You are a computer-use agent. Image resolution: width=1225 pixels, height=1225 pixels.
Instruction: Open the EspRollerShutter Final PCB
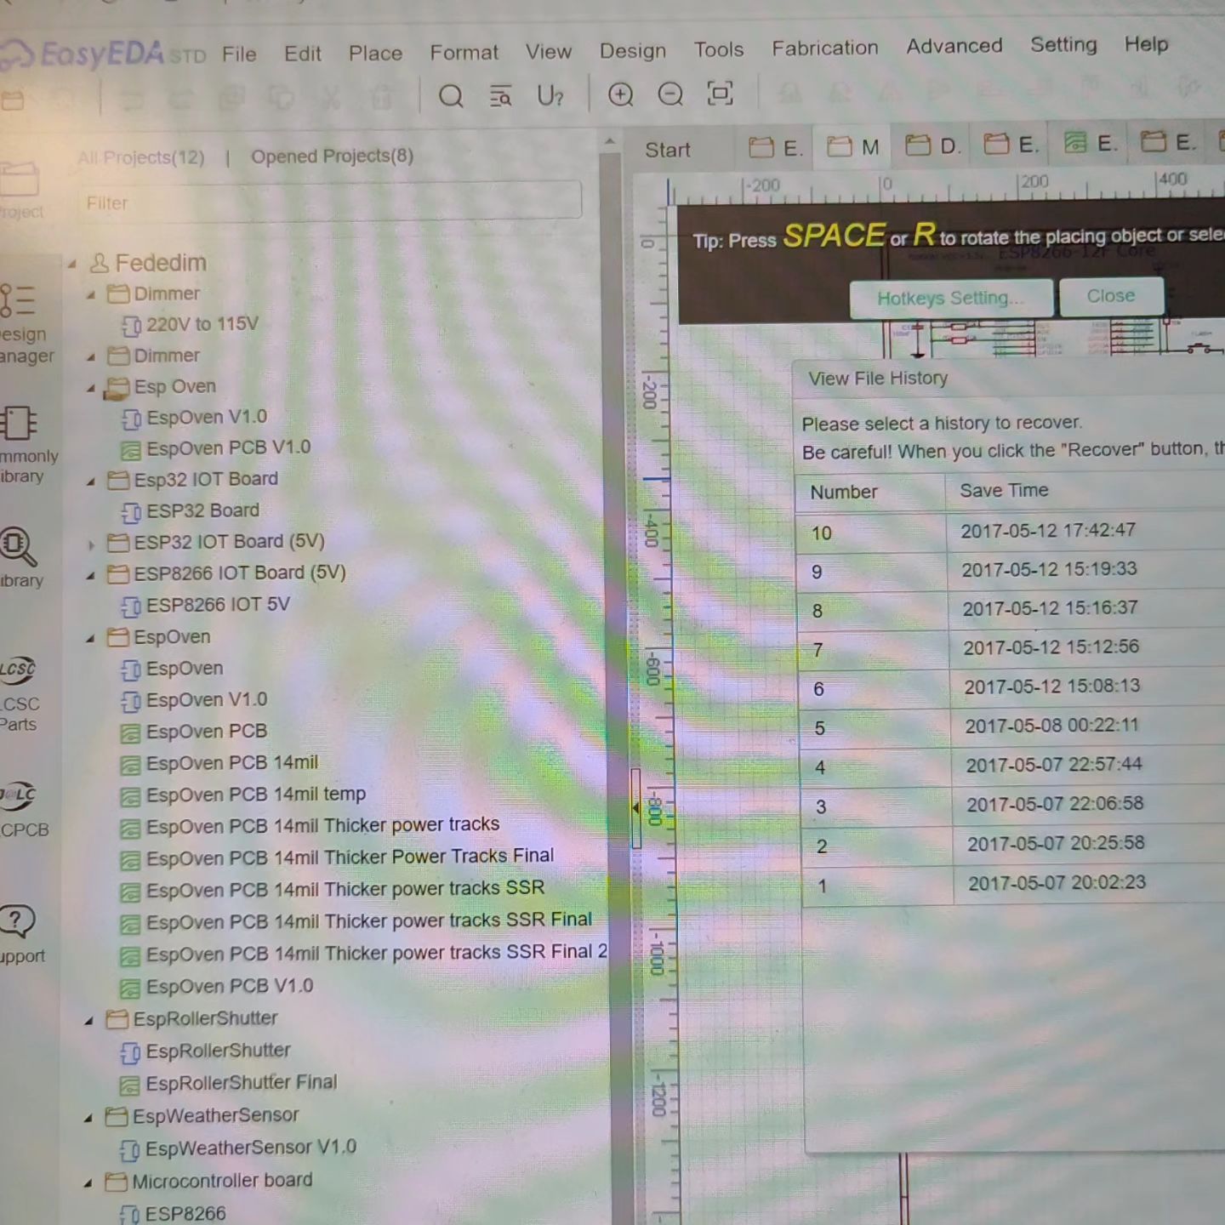(x=228, y=1083)
